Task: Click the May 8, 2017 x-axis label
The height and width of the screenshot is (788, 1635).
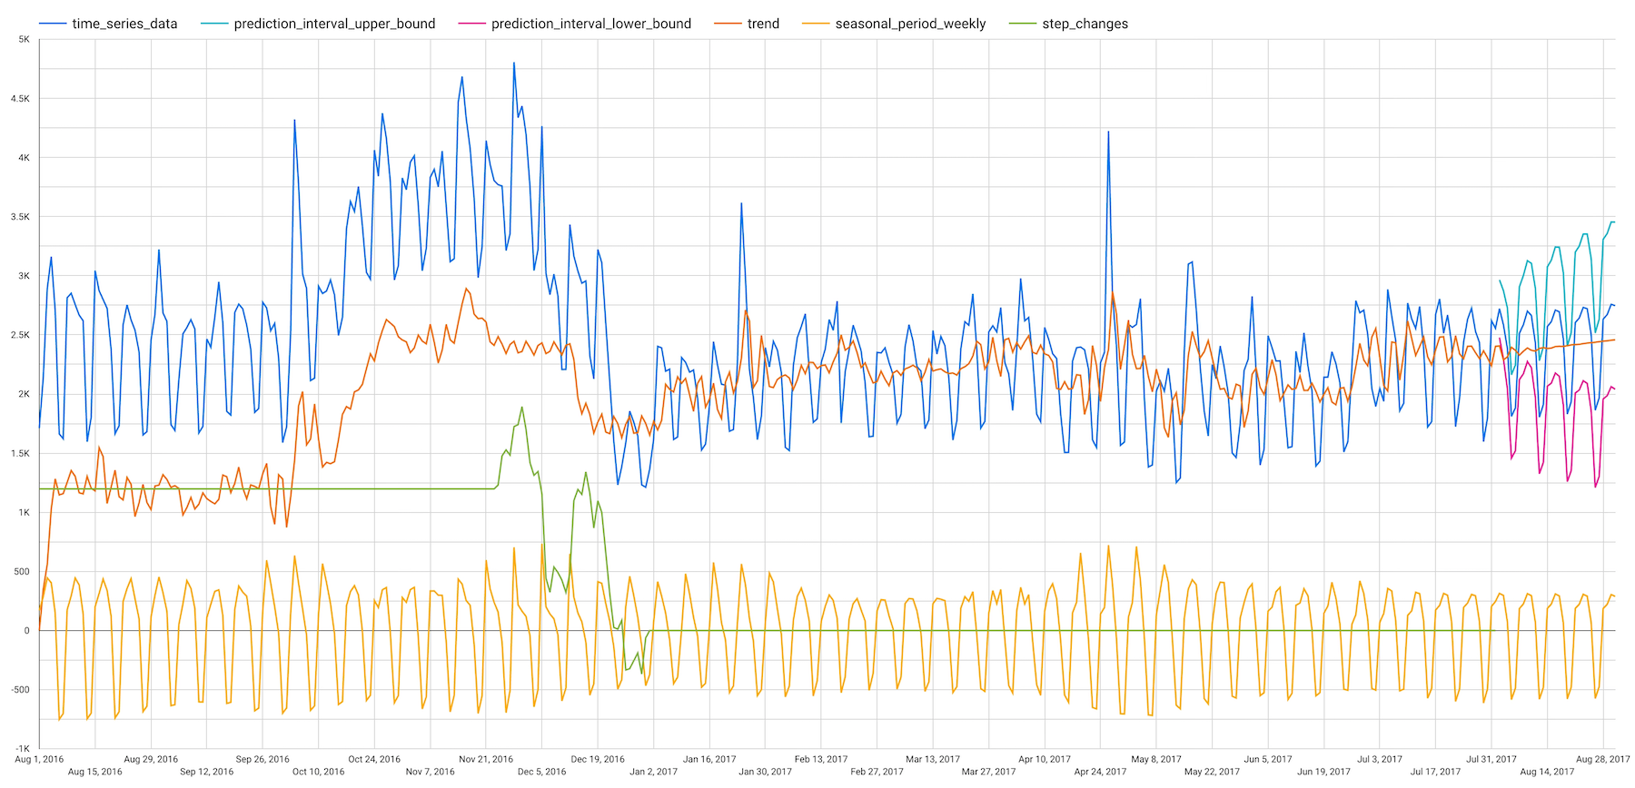Action: tap(1156, 759)
